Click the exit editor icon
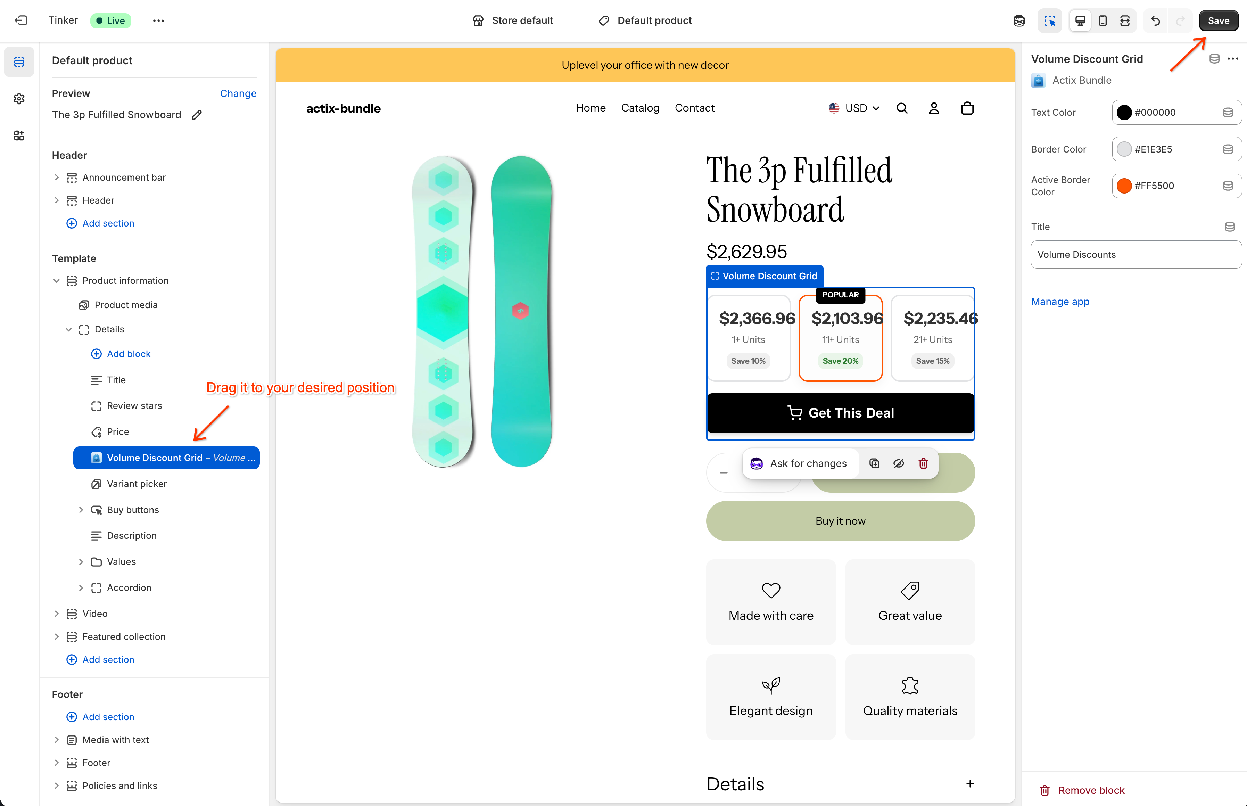This screenshot has height=806, width=1247. (x=21, y=20)
